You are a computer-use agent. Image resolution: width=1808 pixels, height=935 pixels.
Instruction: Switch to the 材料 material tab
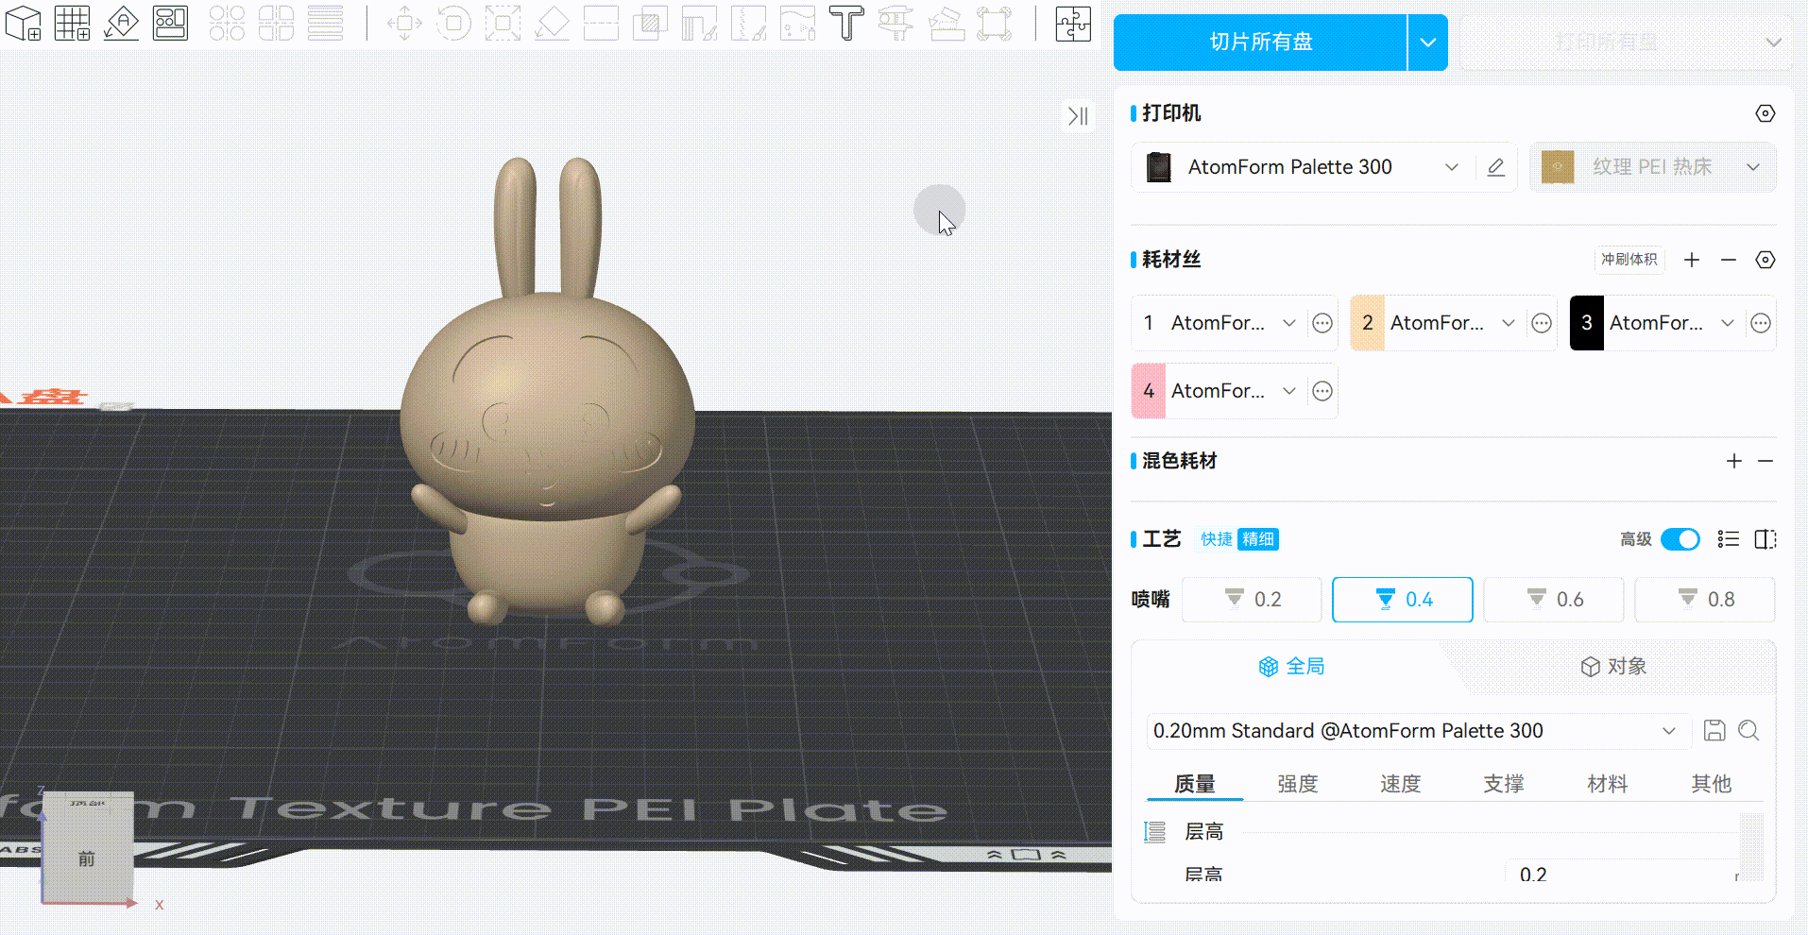(x=1608, y=784)
